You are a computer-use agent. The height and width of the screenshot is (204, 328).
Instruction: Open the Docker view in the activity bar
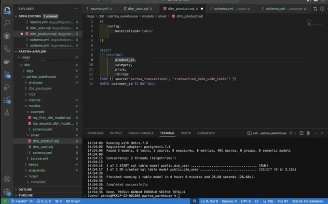(7, 61)
